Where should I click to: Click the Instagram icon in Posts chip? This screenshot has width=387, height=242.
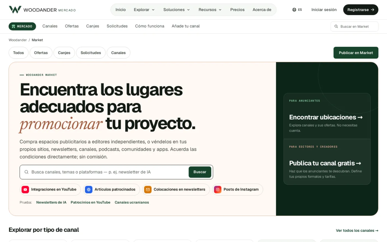[x=218, y=189]
